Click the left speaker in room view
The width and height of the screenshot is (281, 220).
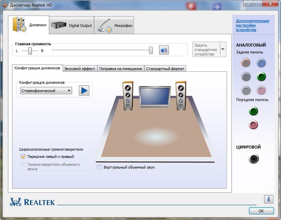point(128,95)
